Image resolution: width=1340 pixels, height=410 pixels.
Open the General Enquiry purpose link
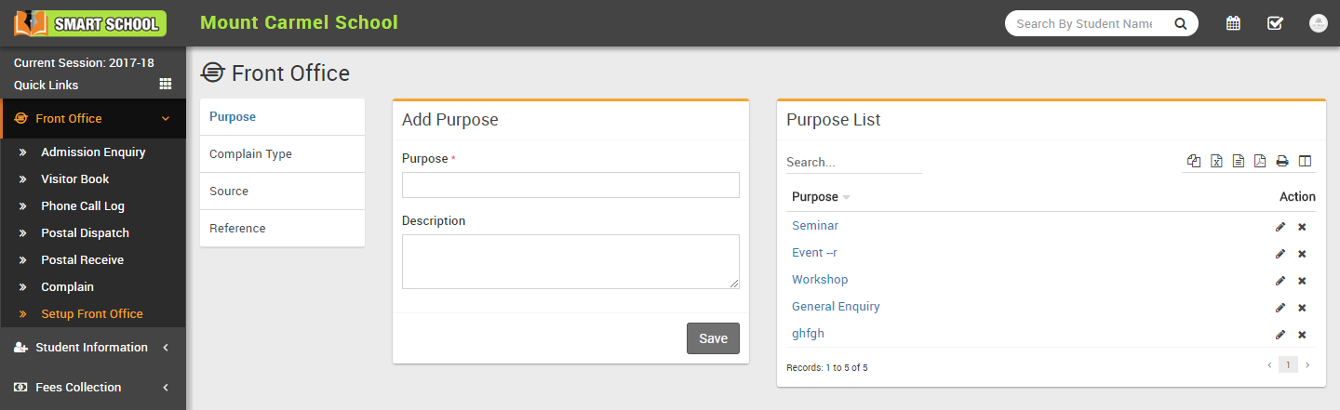pyautogui.click(x=835, y=307)
